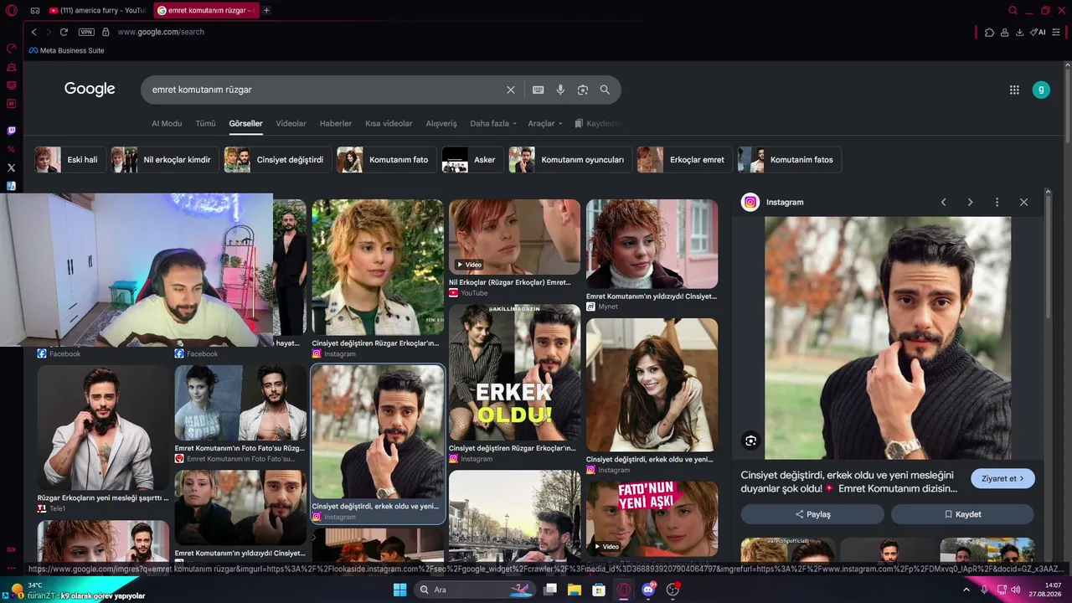1072x603 pixels.
Task: Click the Cinsiyet değiştirdi suggestion chip
Action: (278, 160)
